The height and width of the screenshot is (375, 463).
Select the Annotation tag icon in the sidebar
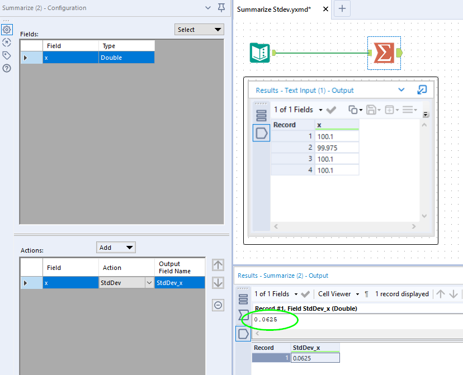[x=7, y=56]
